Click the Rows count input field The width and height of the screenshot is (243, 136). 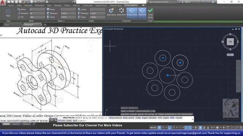68,9
